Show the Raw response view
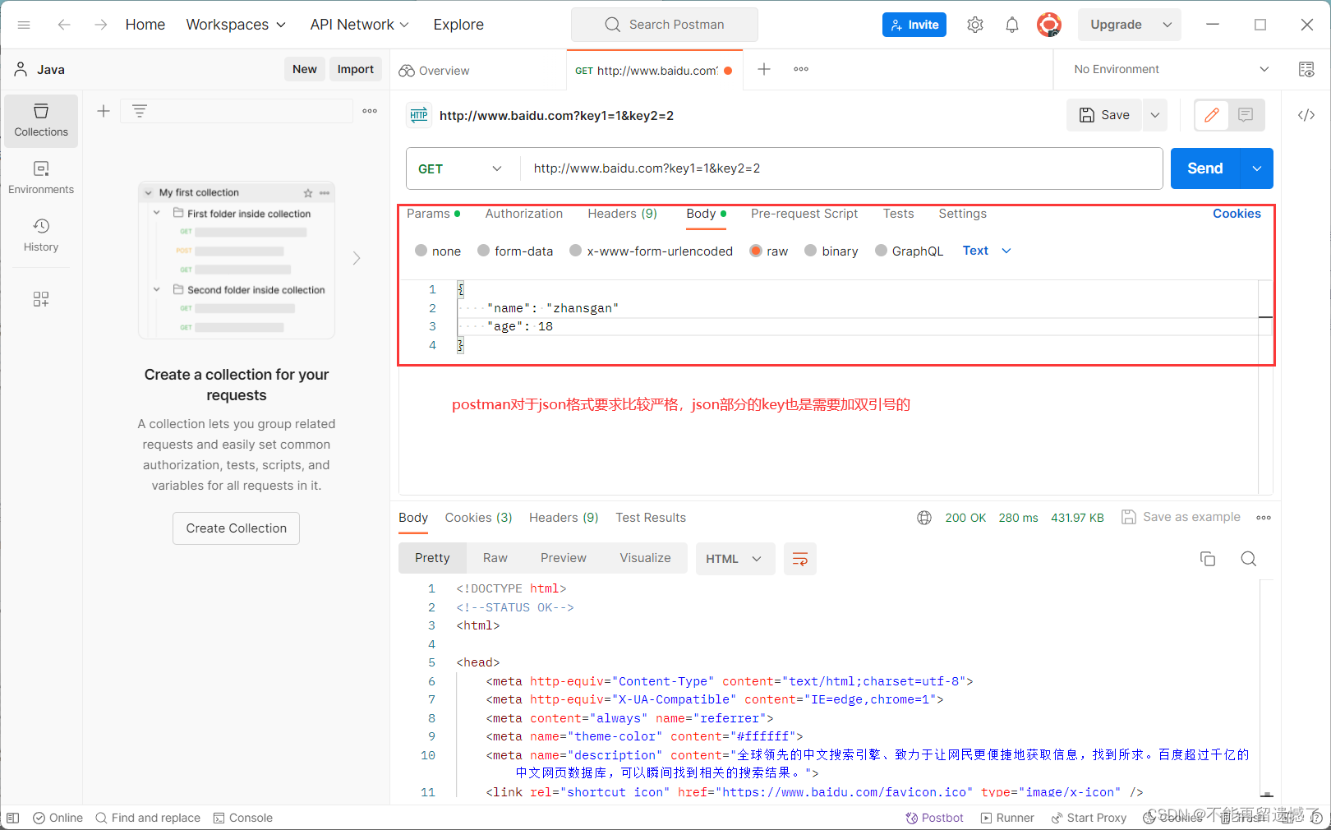The image size is (1331, 830). pos(495,558)
